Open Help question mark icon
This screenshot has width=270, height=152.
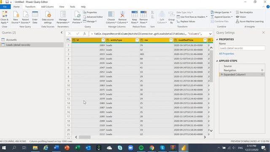pyautogui.click(x=268, y=7)
